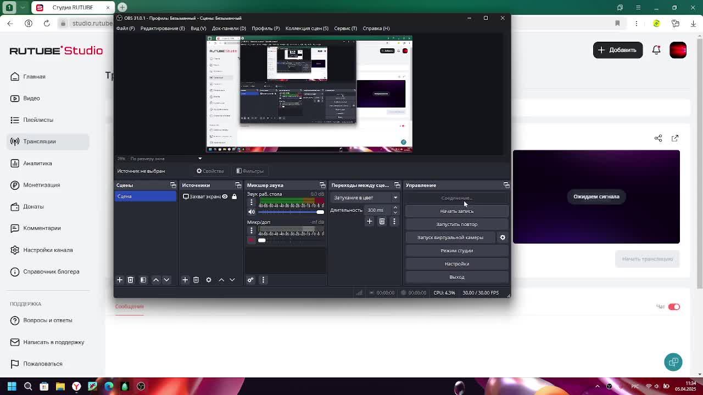Open advanced audio properties gears icon
This screenshot has width=703, height=395.
[250, 280]
